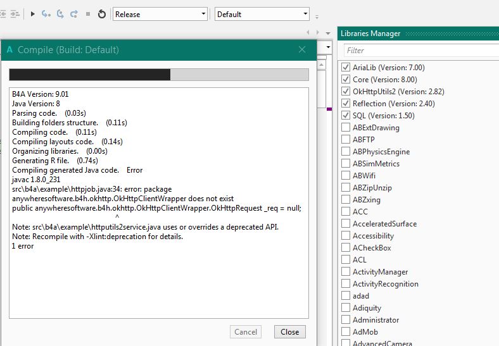Click the Step Over debug icon
The height and width of the screenshot is (346, 499).
(60, 14)
